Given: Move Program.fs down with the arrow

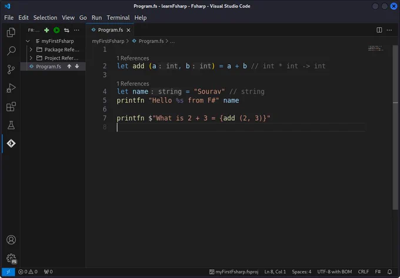Looking at the screenshot, I should coord(77,67).
